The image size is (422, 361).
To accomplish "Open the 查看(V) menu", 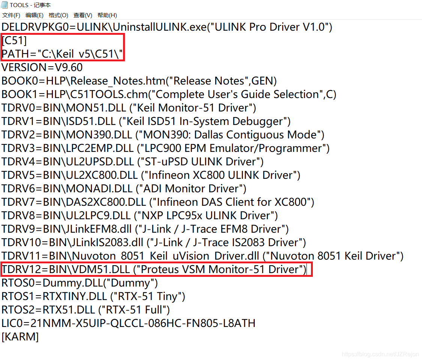I will pyautogui.click(x=83, y=15).
